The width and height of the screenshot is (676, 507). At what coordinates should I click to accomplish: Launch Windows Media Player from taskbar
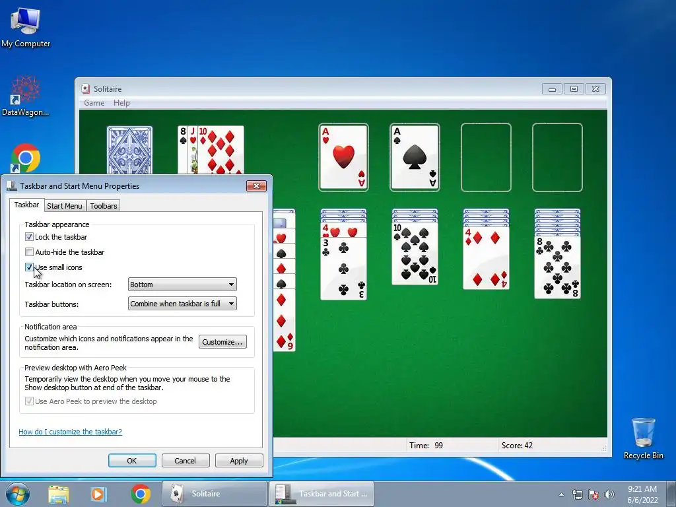tap(99, 494)
